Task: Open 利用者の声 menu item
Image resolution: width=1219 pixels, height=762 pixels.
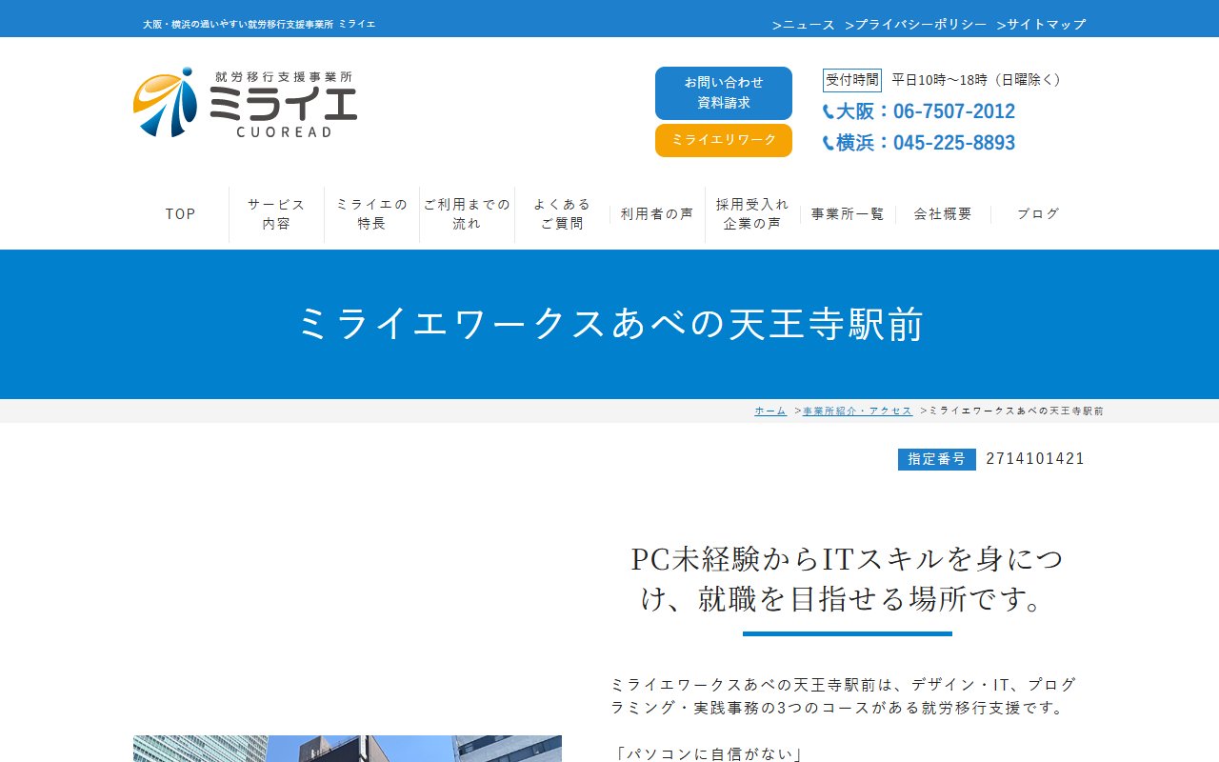Action: coord(657,214)
